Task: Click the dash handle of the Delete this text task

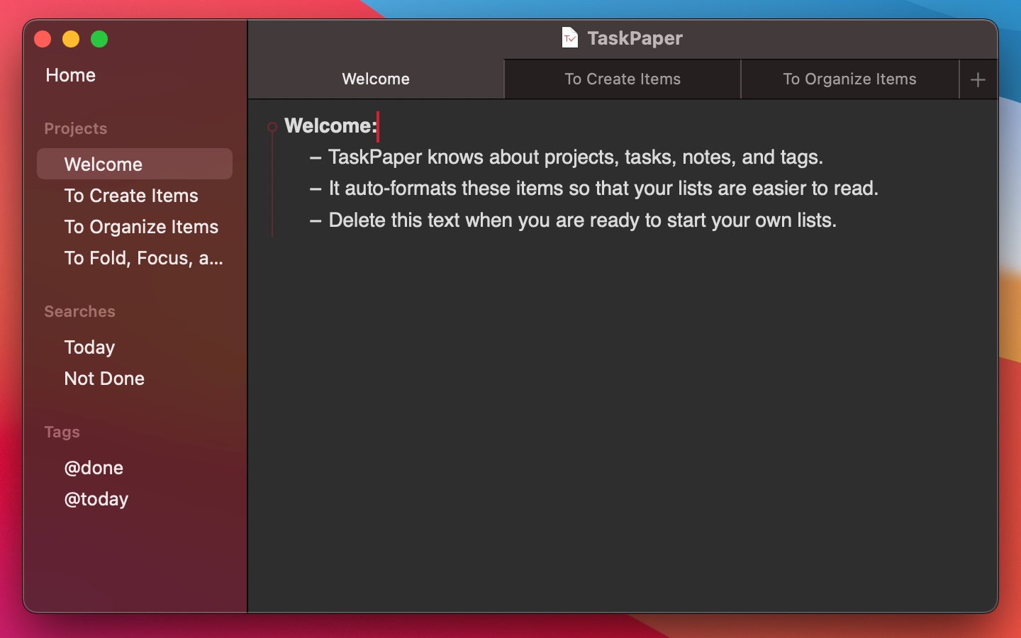Action: click(x=315, y=220)
